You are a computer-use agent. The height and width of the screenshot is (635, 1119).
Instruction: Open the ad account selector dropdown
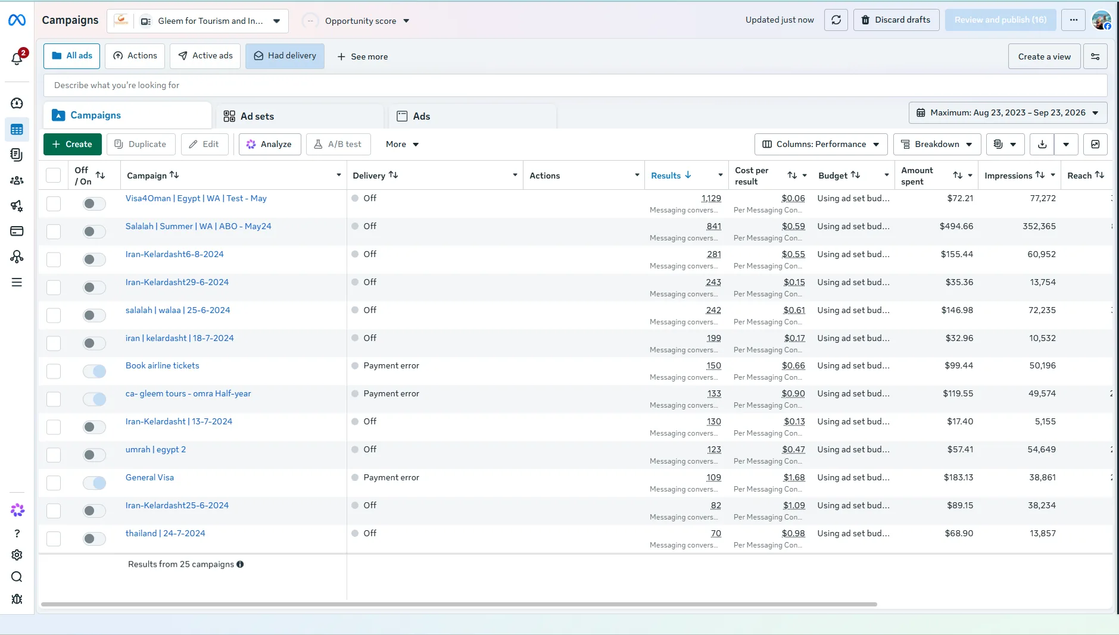(x=198, y=21)
